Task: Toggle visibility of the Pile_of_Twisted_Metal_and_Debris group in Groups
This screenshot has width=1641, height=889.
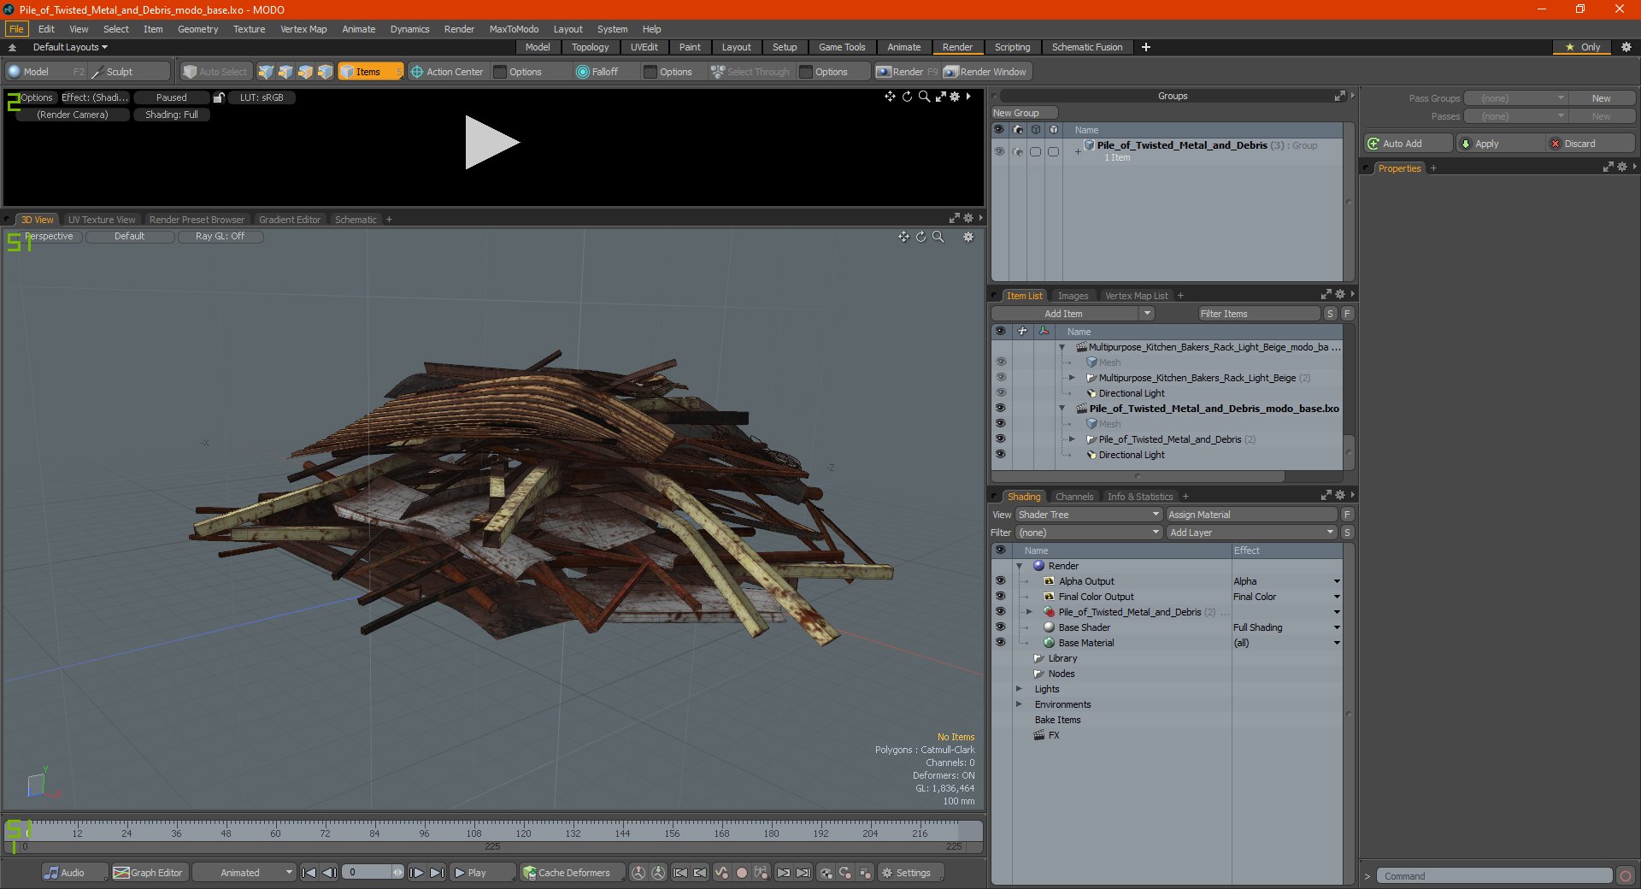Action: tap(998, 151)
